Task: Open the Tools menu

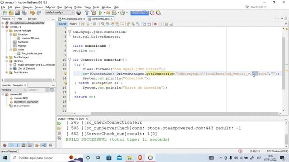Action: click(x=96, y=7)
